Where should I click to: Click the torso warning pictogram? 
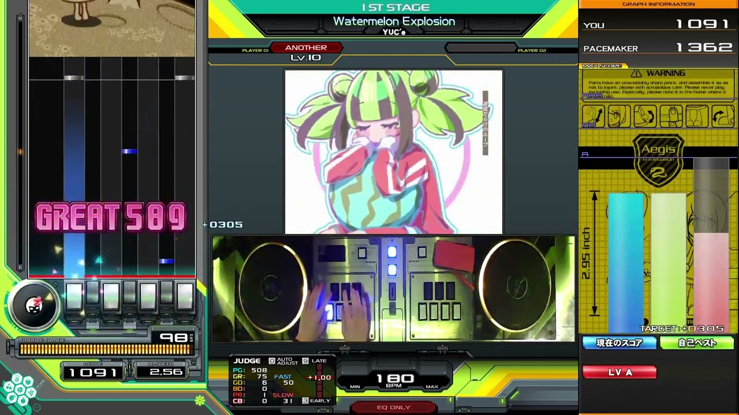click(697, 116)
